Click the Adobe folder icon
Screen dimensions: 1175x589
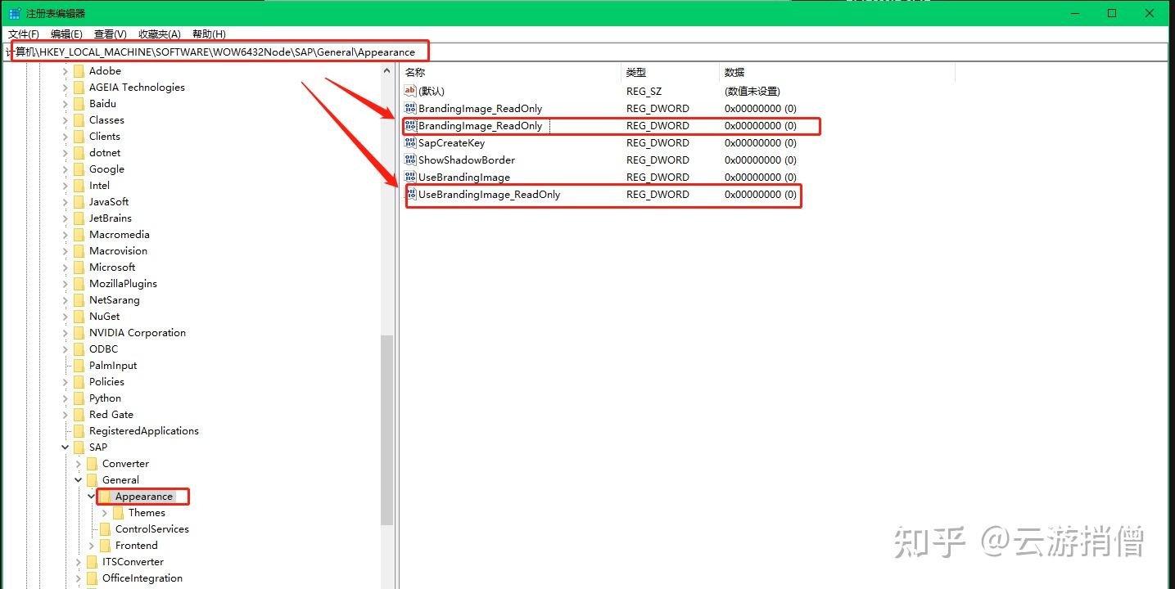click(x=79, y=71)
